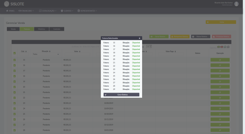Switch to the Faturas tab

[27, 29]
